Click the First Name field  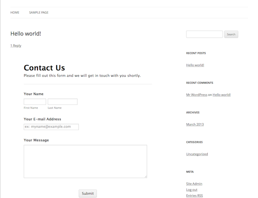pos(35,102)
